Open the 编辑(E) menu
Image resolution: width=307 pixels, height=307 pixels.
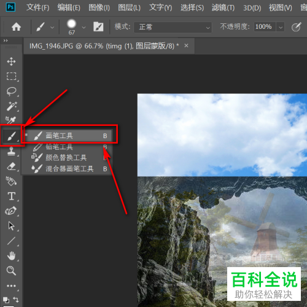pos(69,7)
